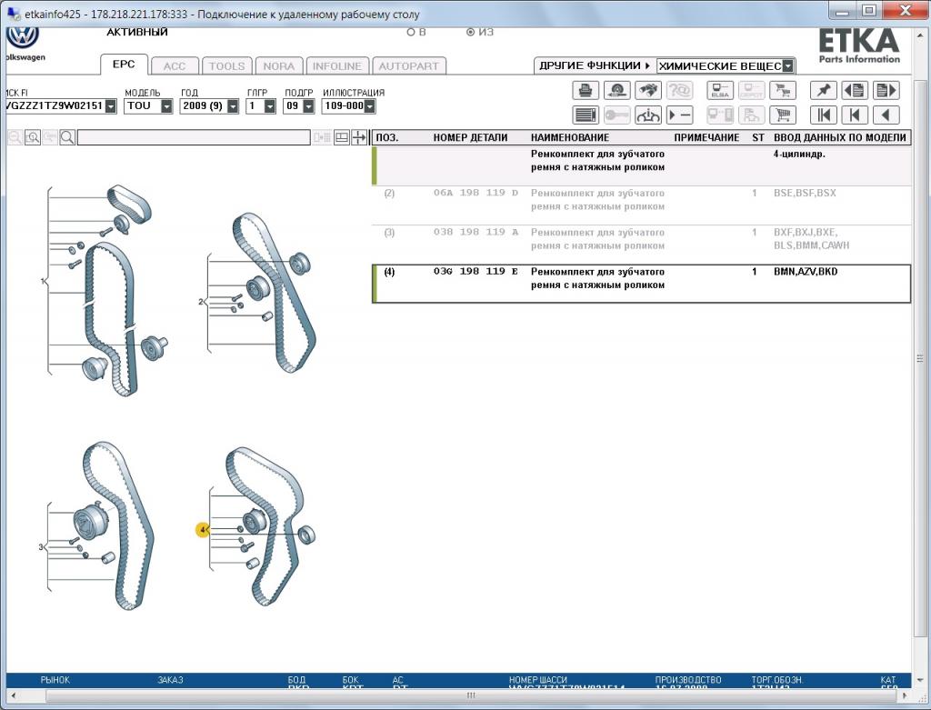The height and width of the screenshot is (710, 931).
Task: Click the split layout view icon
Action: [x=342, y=137]
